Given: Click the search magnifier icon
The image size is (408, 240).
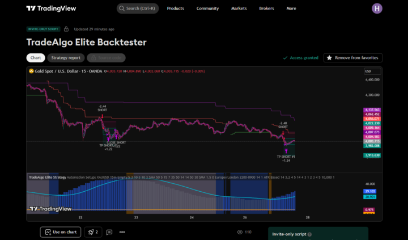Looking at the screenshot, I should tap(121, 9).
